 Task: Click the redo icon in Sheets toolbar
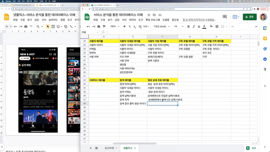[94, 26]
